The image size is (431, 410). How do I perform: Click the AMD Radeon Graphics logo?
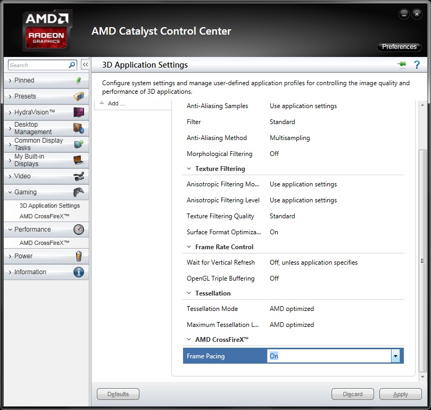[46, 30]
